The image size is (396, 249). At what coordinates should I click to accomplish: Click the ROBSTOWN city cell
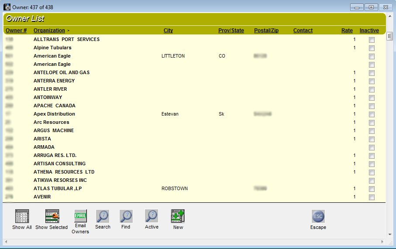tap(175, 189)
